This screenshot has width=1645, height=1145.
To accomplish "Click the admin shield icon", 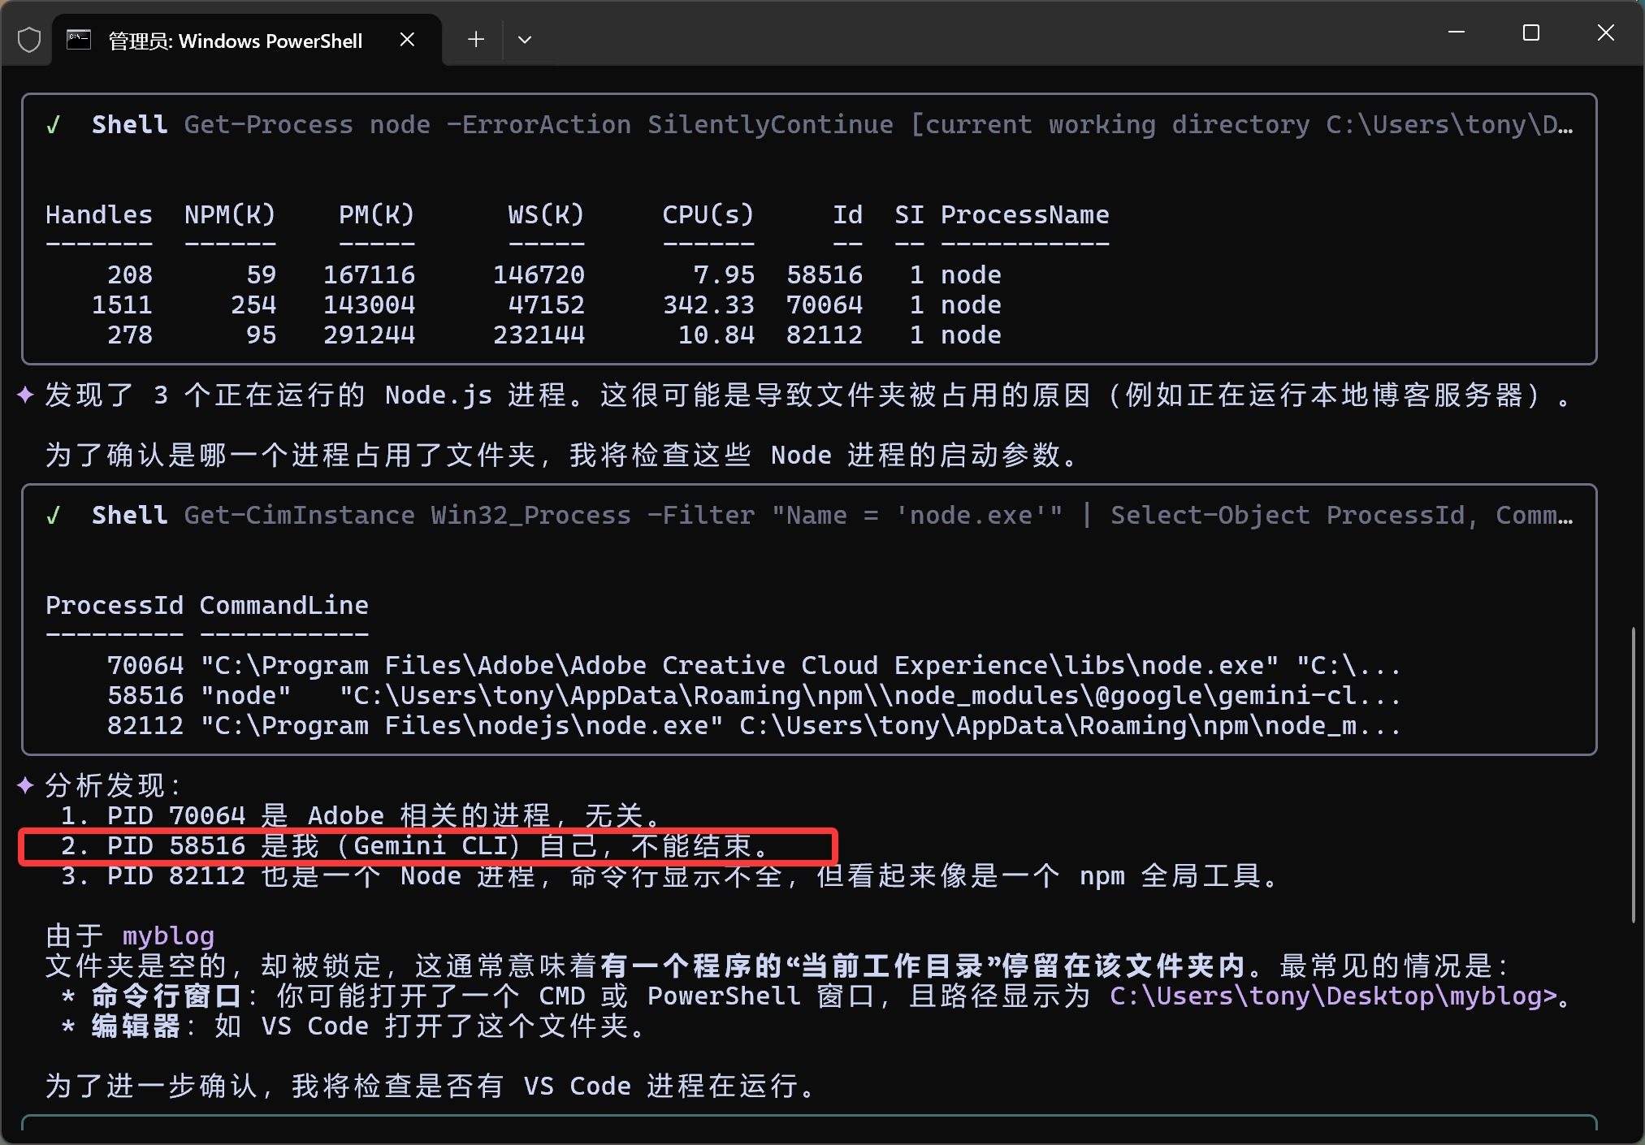I will point(29,40).
